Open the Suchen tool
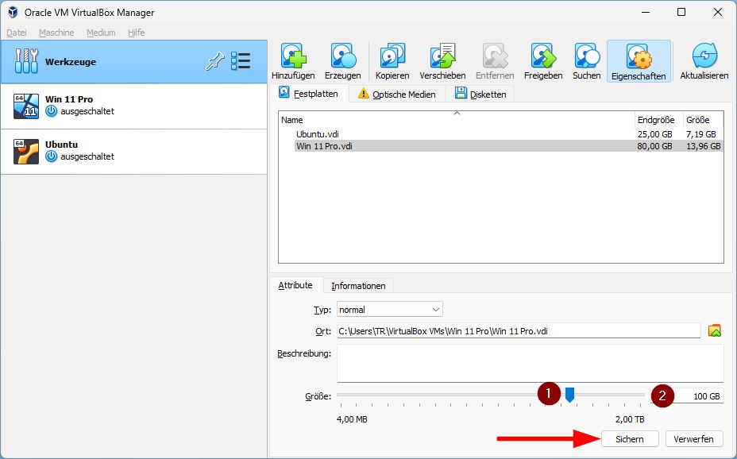Viewport: 737px width, 459px height. 586,56
